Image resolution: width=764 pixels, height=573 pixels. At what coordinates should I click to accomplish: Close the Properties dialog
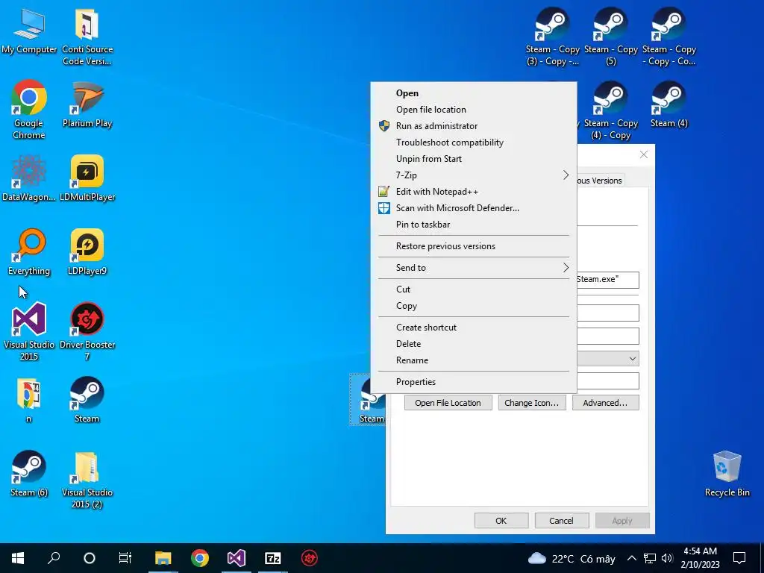pyautogui.click(x=644, y=154)
